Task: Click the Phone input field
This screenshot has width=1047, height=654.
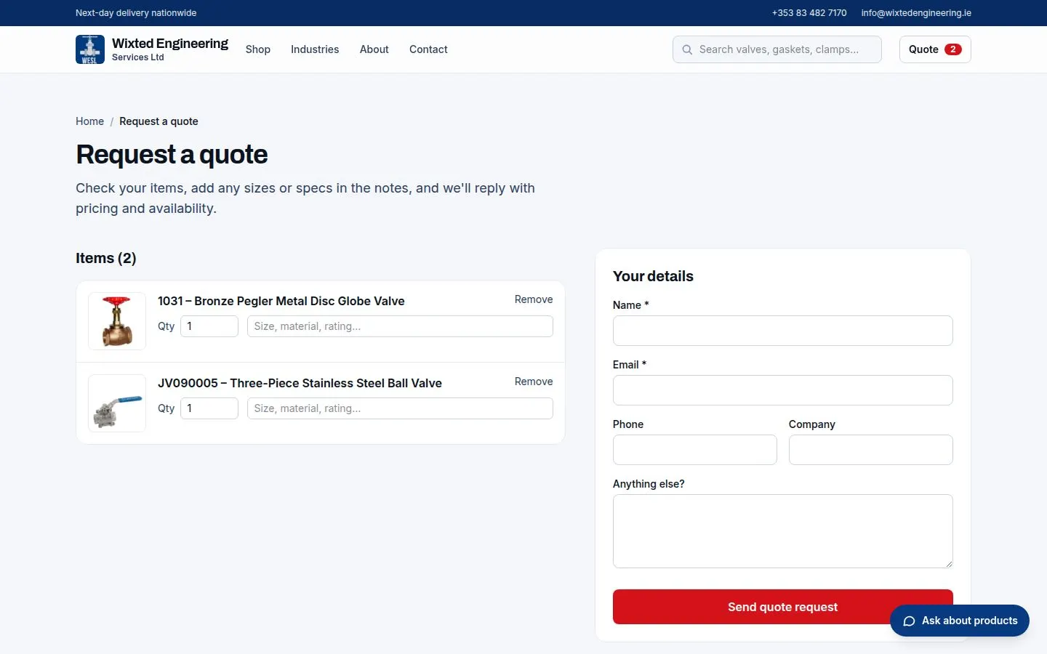Action: [695, 450]
